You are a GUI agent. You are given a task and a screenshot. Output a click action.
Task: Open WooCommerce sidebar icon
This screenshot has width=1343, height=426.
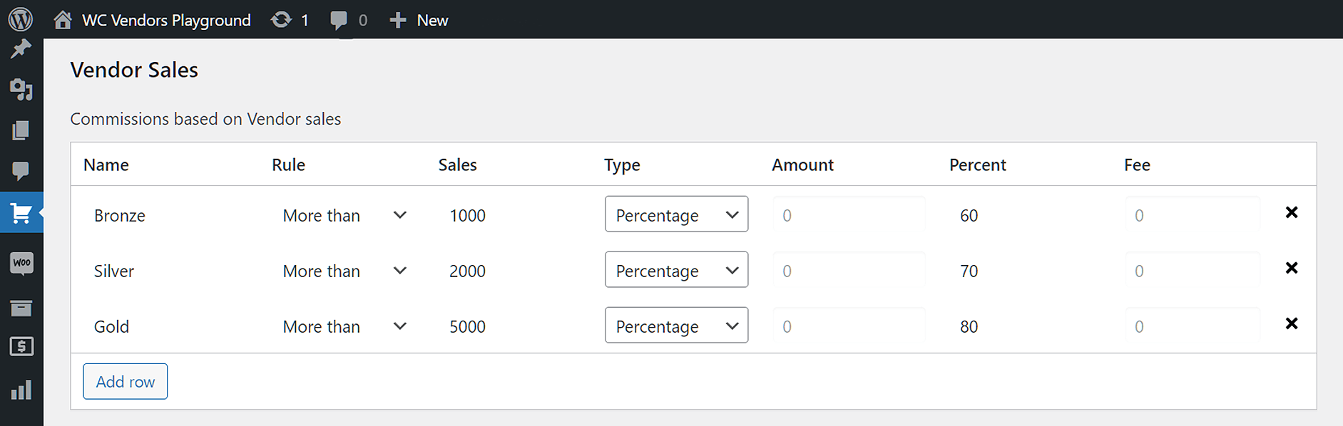[x=21, y=263]
